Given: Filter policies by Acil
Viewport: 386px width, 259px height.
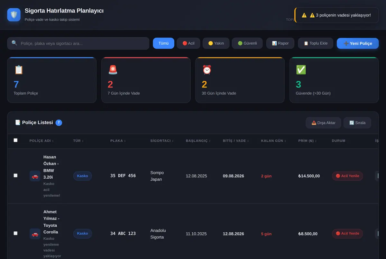Looking at the screenshot, I should pos(188,43).
